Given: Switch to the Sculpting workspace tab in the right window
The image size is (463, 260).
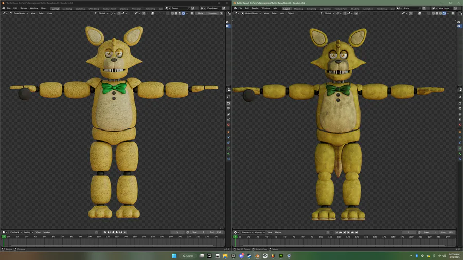Looking at the screenshot, I should click(x=312, y=9).
